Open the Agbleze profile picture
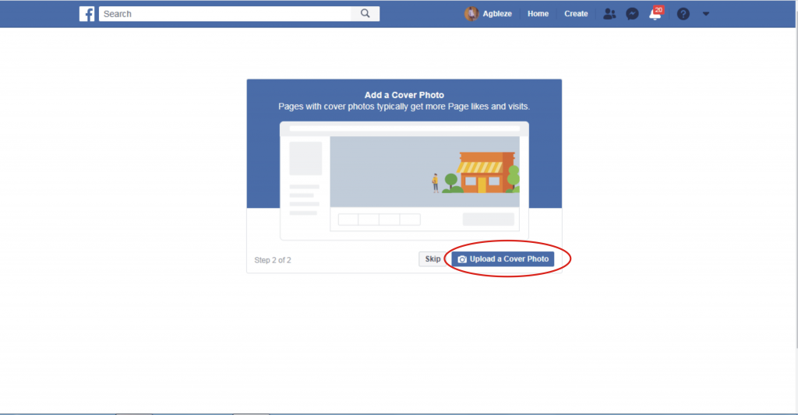798x415 pixels. point(471,14)
